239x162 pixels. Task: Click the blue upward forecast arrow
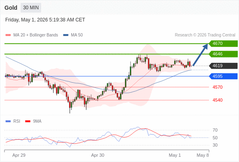pyautogui.click(x=200, y=55)
